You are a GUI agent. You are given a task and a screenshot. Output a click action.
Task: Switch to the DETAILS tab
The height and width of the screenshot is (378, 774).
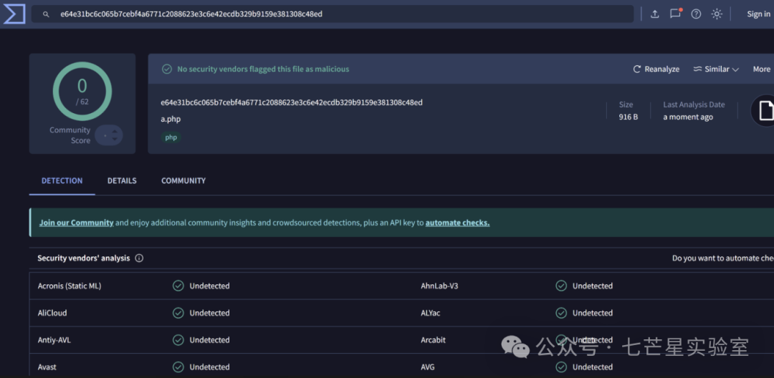coord(122,181)
